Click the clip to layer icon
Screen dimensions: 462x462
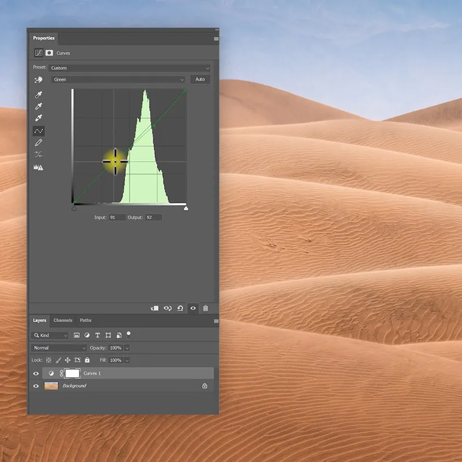pos(155,308)
